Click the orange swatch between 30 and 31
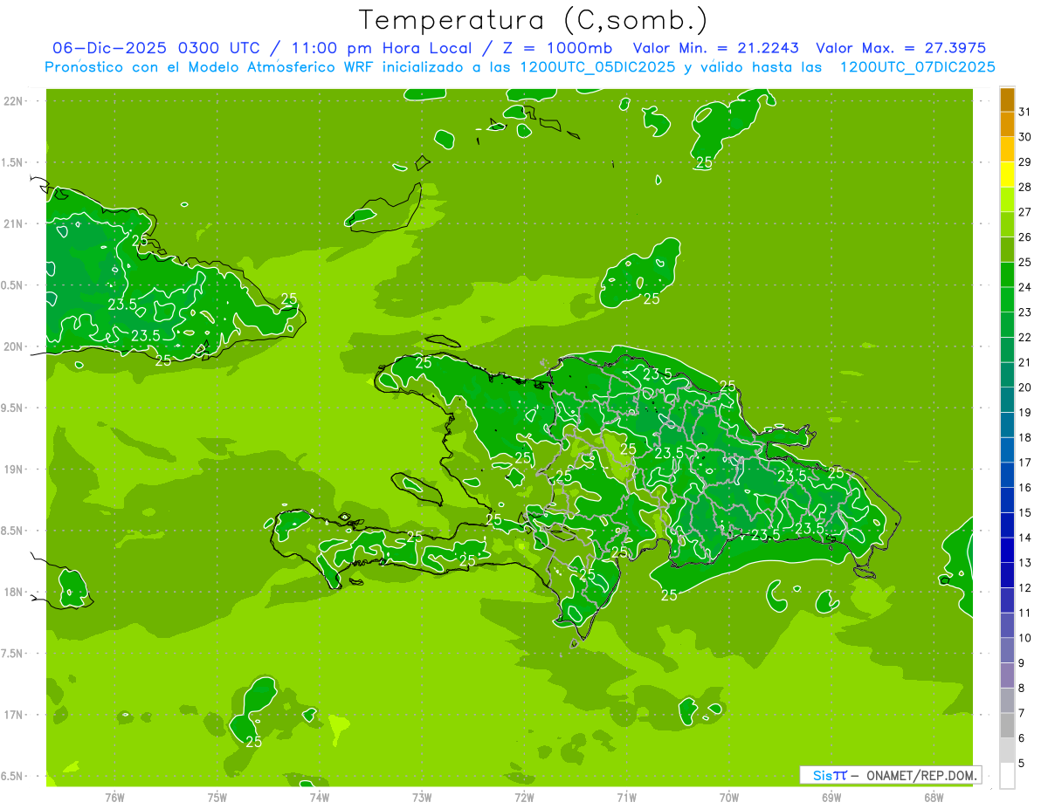Viewport: 1048px width, 809px height. click(x=1007, y=125)
